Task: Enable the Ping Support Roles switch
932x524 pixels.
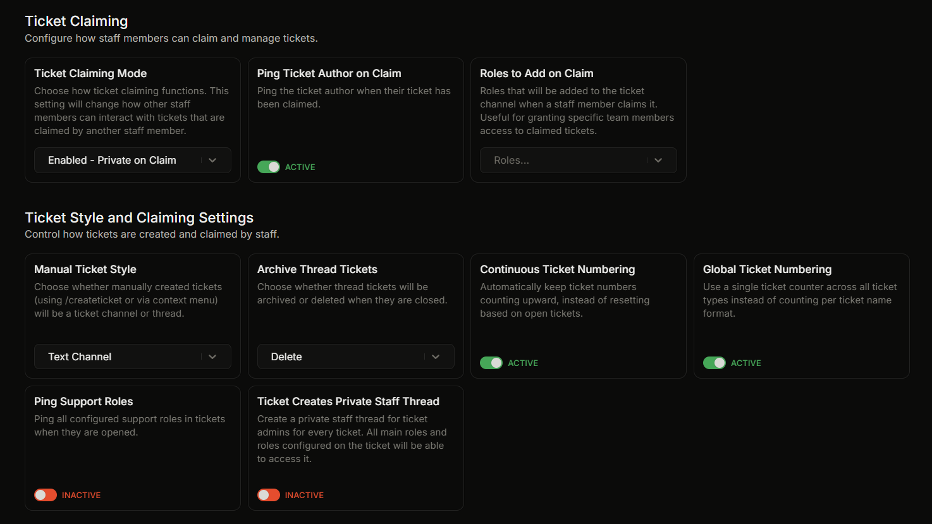Action: tap(46, 495)
